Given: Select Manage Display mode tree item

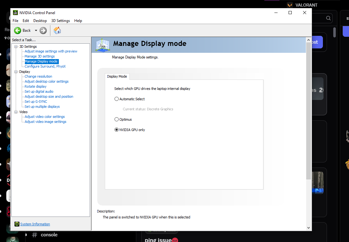Looking at the screenshot, I should [41, 61].
